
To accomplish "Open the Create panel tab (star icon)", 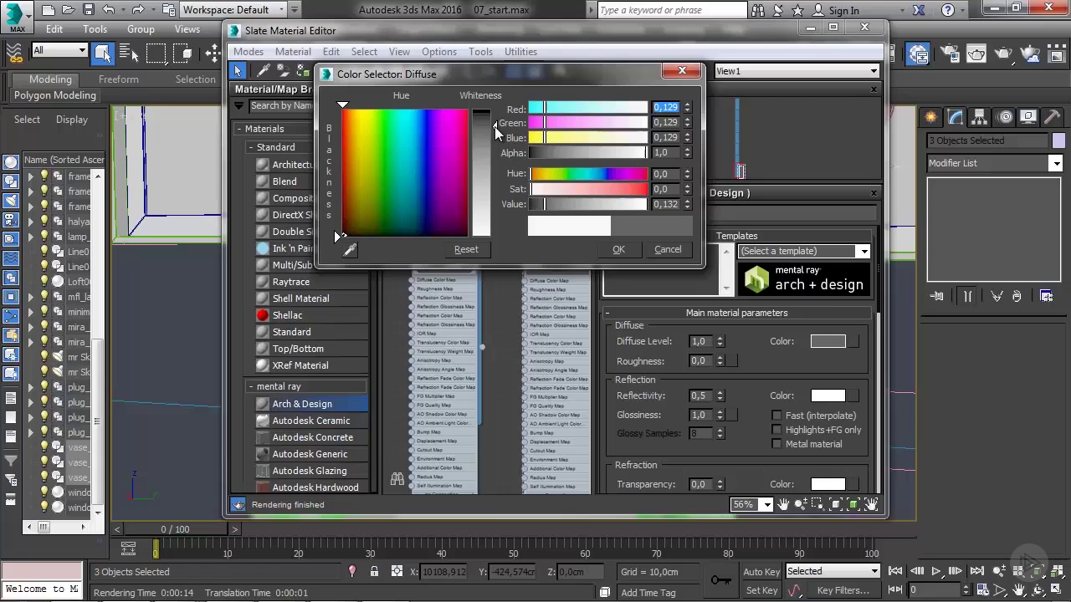I will click(x=930, y=117).
